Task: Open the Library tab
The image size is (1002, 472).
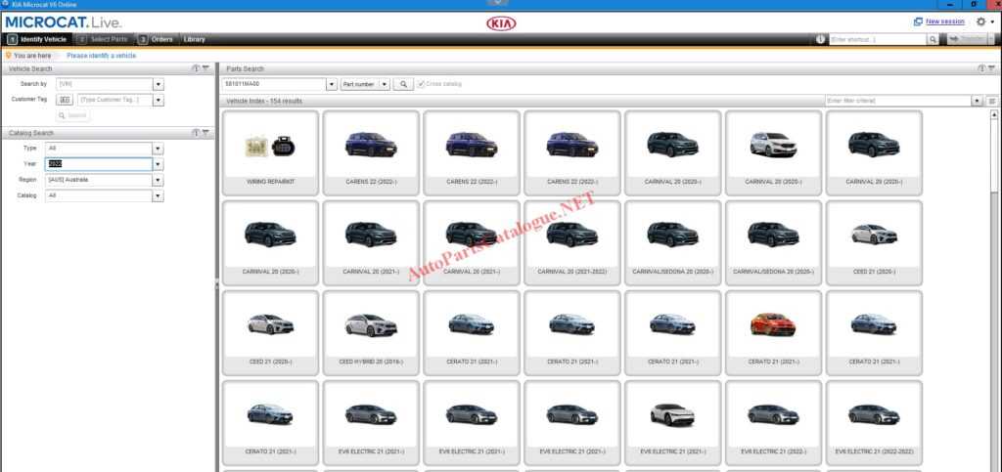Action: point(194,39)
